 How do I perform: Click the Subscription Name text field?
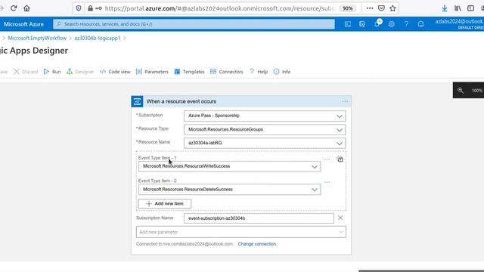(x=259, y=218)
